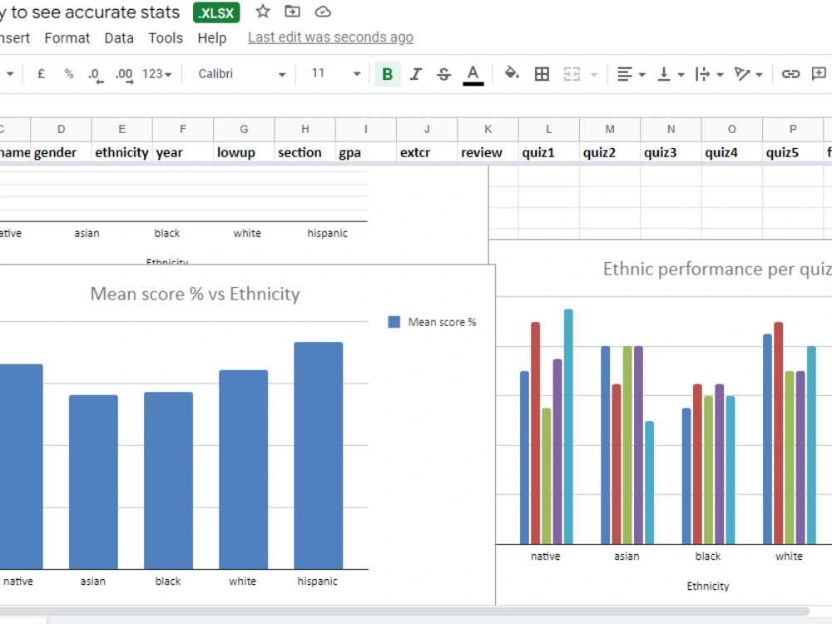Open the 123 number format dropdown

pos(157,74)
